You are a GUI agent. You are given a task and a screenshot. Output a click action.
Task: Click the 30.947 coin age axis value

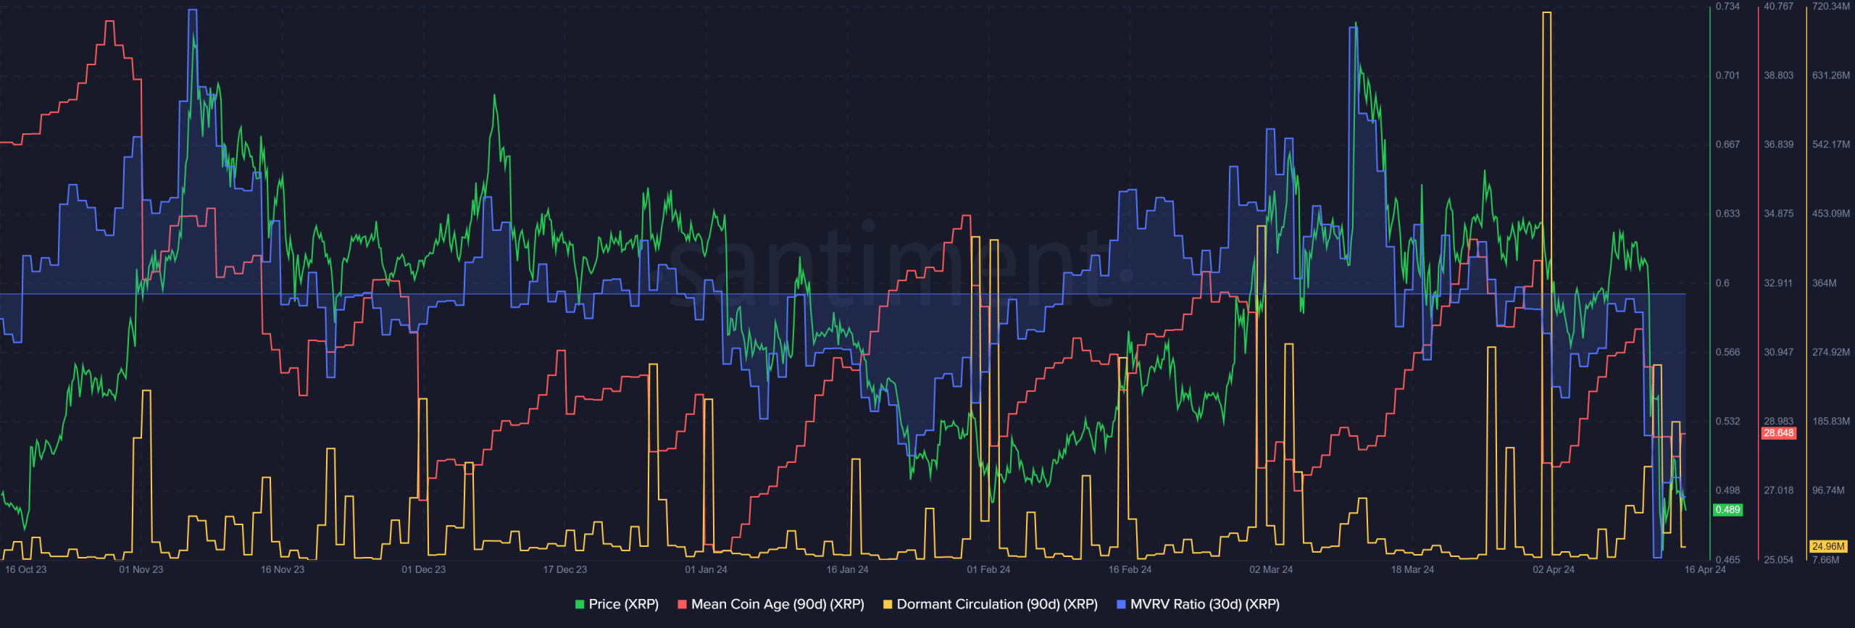point(1778,352)
